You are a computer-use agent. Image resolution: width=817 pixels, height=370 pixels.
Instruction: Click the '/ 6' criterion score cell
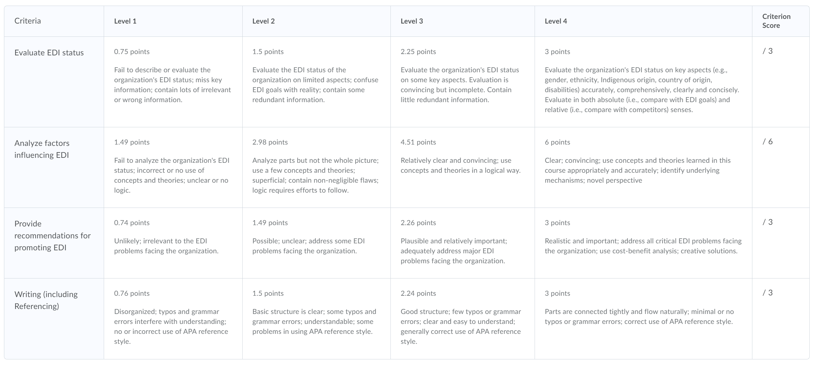pyautogui.click(x=768, y=142)
